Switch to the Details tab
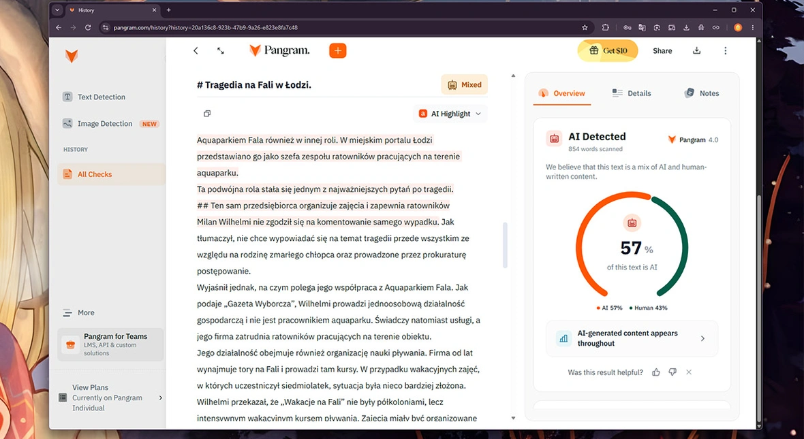 coord(631,93)
